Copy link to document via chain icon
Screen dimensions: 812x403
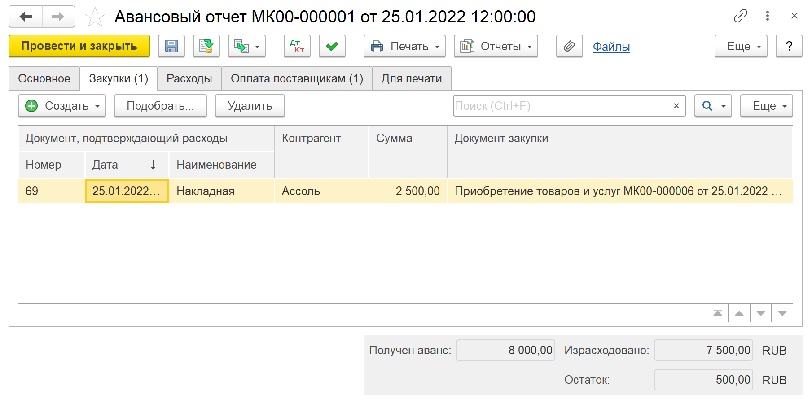(x=741, y=16)
